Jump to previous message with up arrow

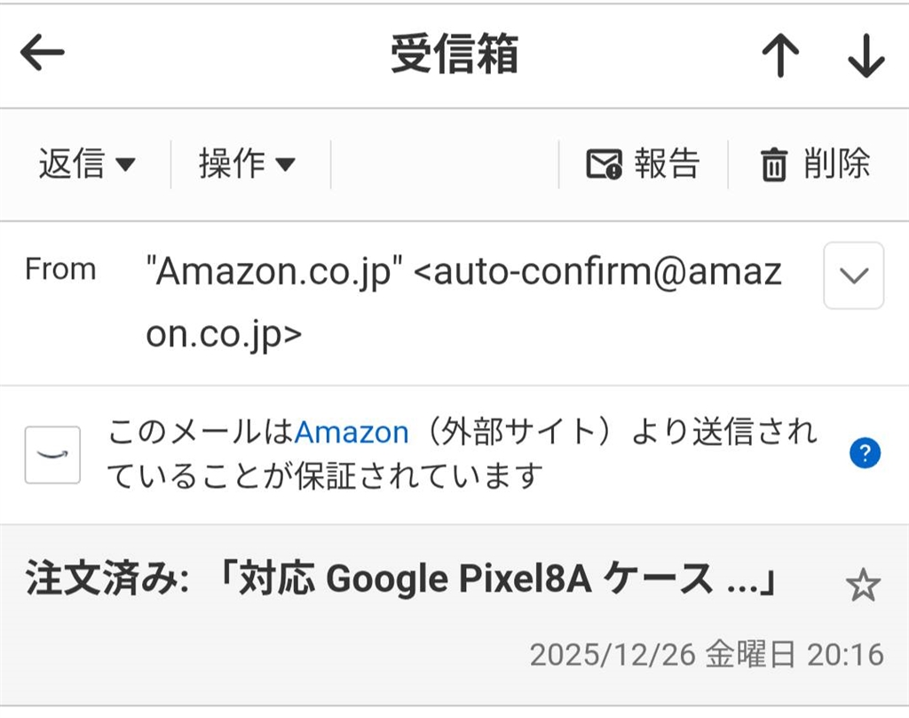[780, 57]
